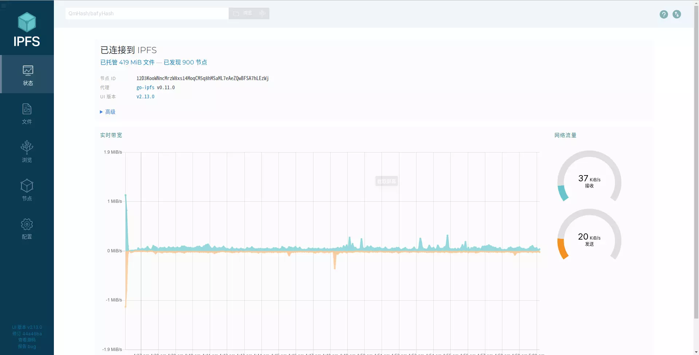The width and height of the screenshot is (699, 355).
Task: Open the v2.13.0 UI version link
Action: [145, 97]
